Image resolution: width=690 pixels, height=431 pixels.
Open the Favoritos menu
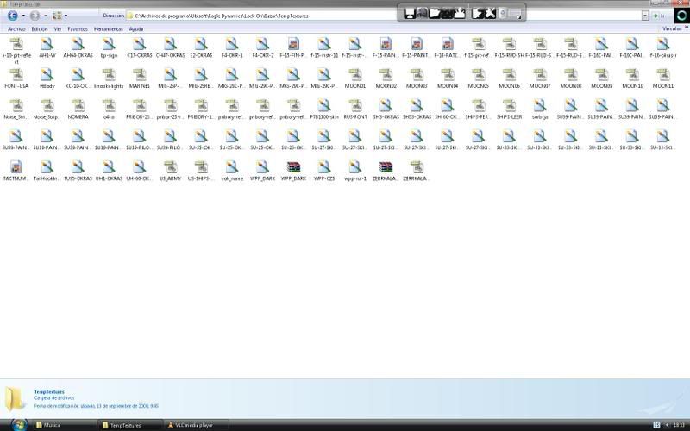[78, 29]
